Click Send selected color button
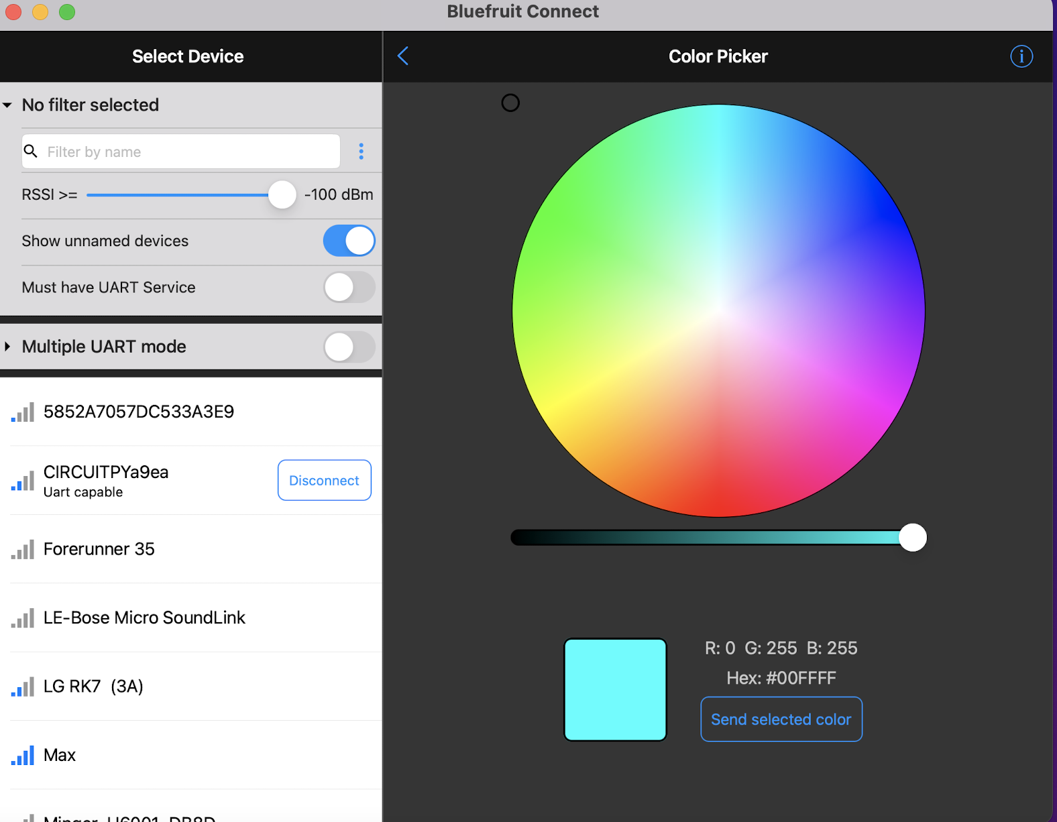Viewport: 1057px width, 822px height. coord(781,719)
